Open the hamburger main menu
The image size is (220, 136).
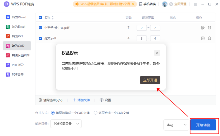[195, 4]
